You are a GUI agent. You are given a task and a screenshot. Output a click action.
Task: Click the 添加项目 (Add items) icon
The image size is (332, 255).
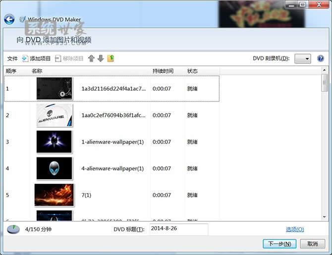25,58
